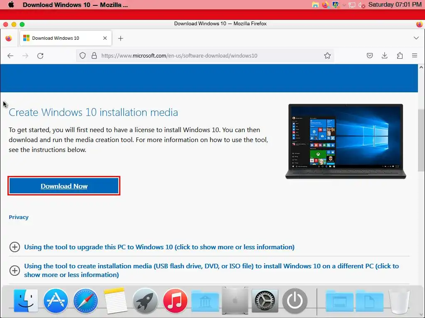Click the scrollbar up arrow
This screenshot has height=318, width=425.
click(x=421, y=67)
